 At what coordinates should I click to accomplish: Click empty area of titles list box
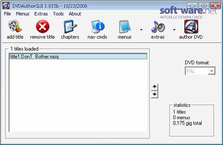[78, 95]
